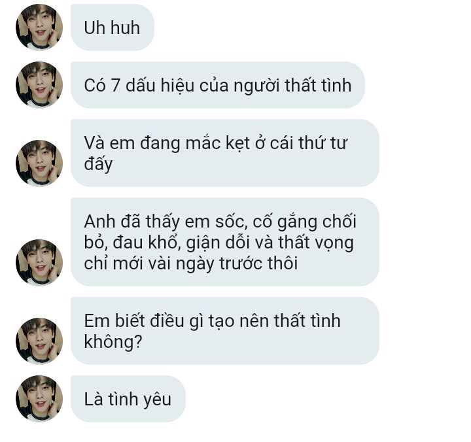This screenshot has width=471, height=442.
Task: Click line 'Em biết điều gì tạo nên thất tình'
Action: click(212, 320)
